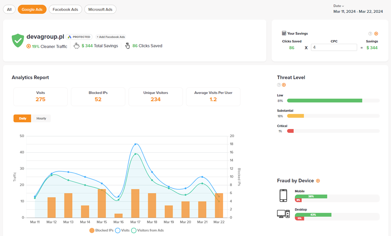Viewport: 391px width, 236px height.
Task: Click the Threat Level help question mark
Action: coord(279,85)
